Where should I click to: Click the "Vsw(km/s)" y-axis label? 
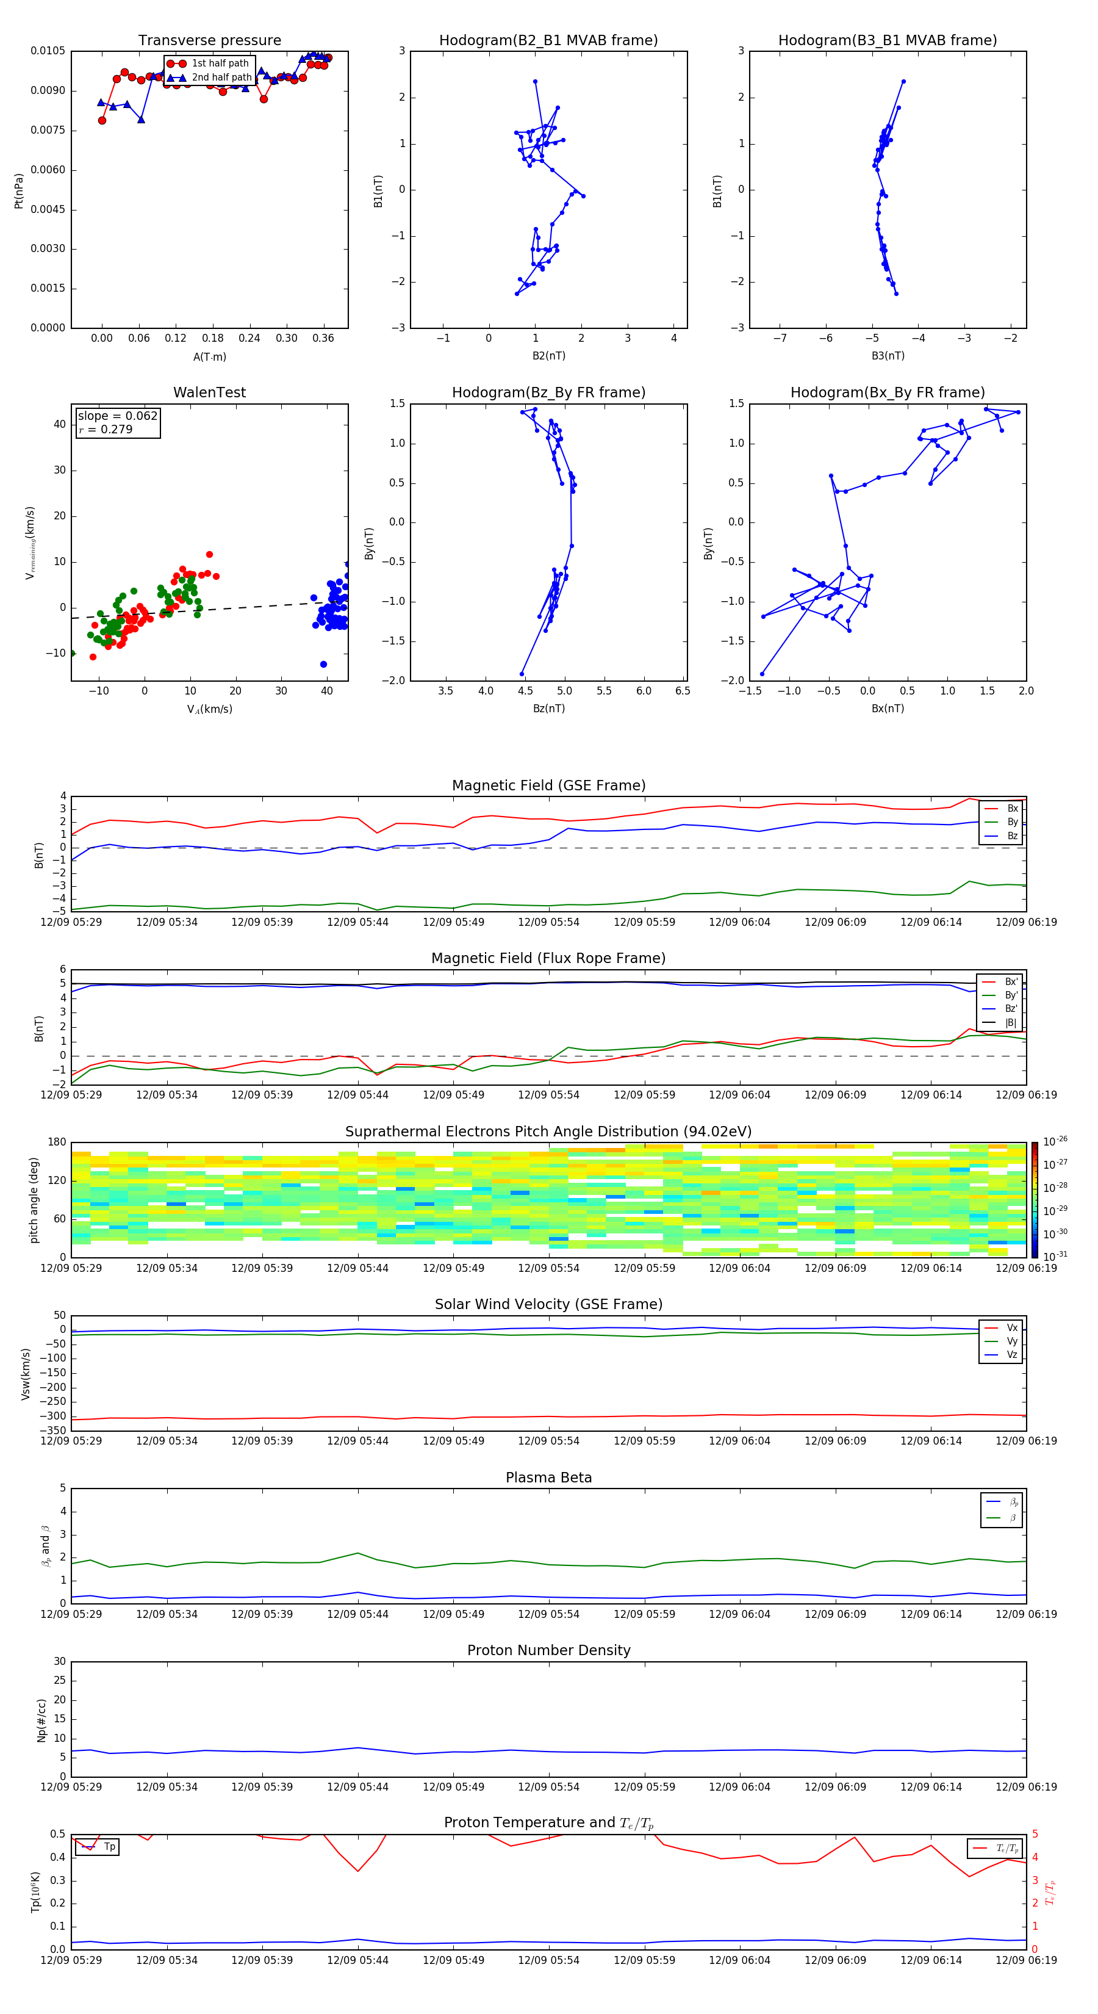tap(26, 1374)
